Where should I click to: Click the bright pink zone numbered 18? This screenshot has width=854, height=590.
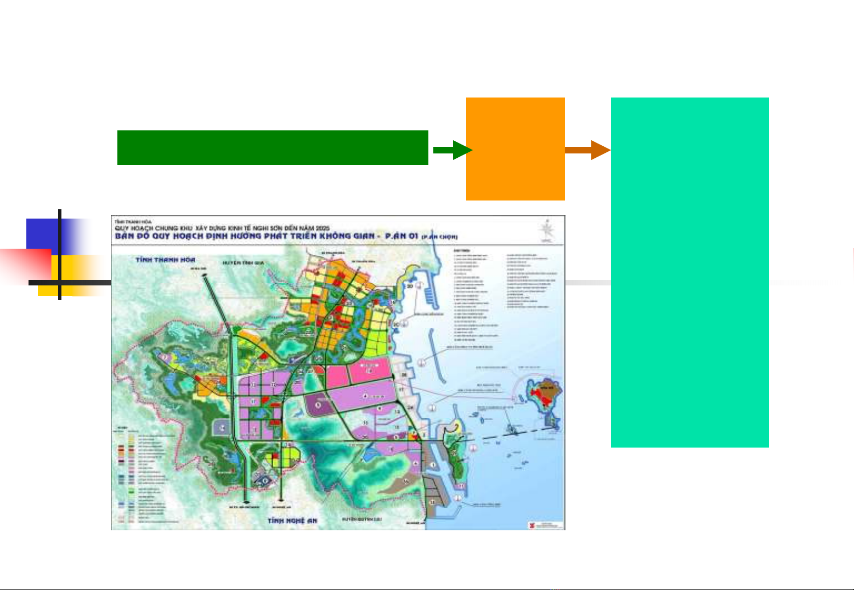369,373
